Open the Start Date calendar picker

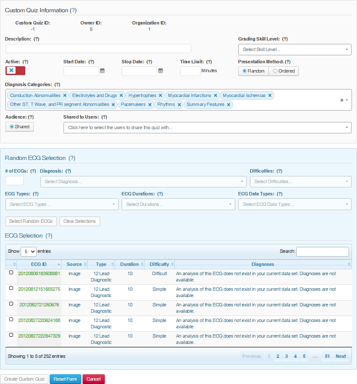coord(102,71)
